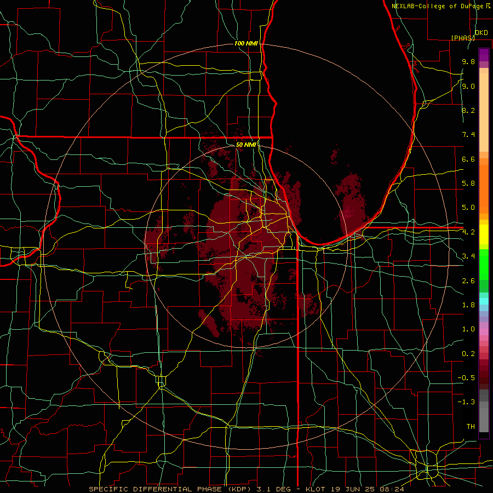This screenshot has height=493, width=493.
Task: Click the 6.6 scale value
Action: click(x=468, y=159)
